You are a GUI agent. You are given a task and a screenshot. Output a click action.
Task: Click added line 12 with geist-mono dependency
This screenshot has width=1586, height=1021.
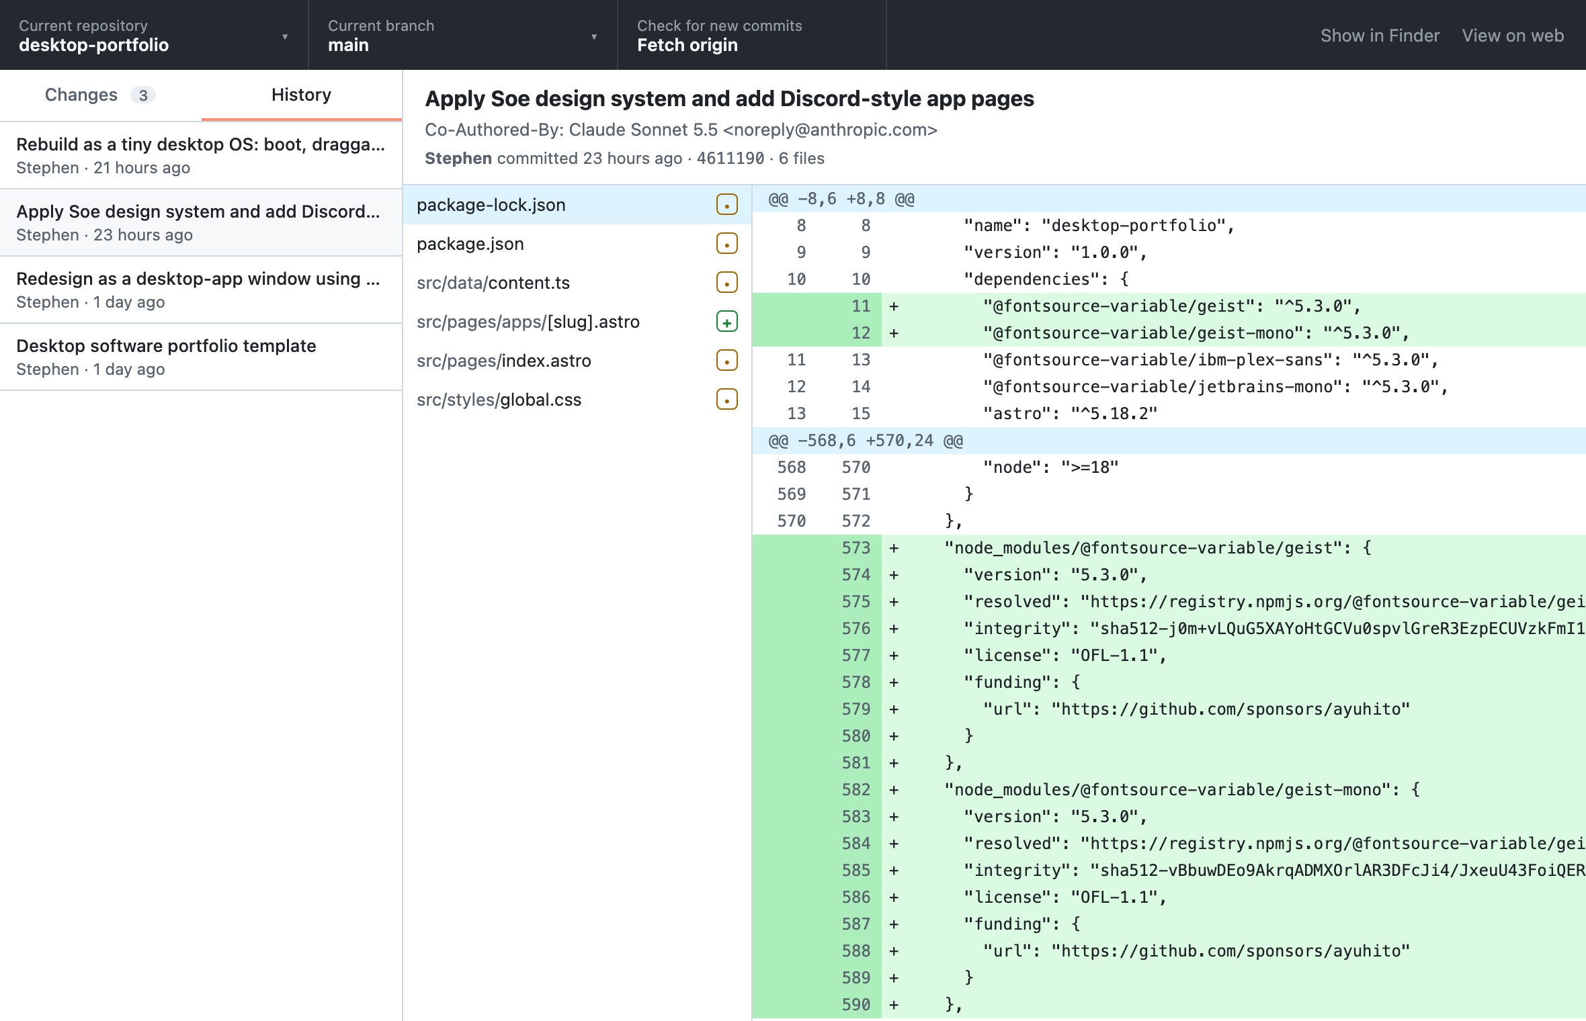pos(1169,333)
